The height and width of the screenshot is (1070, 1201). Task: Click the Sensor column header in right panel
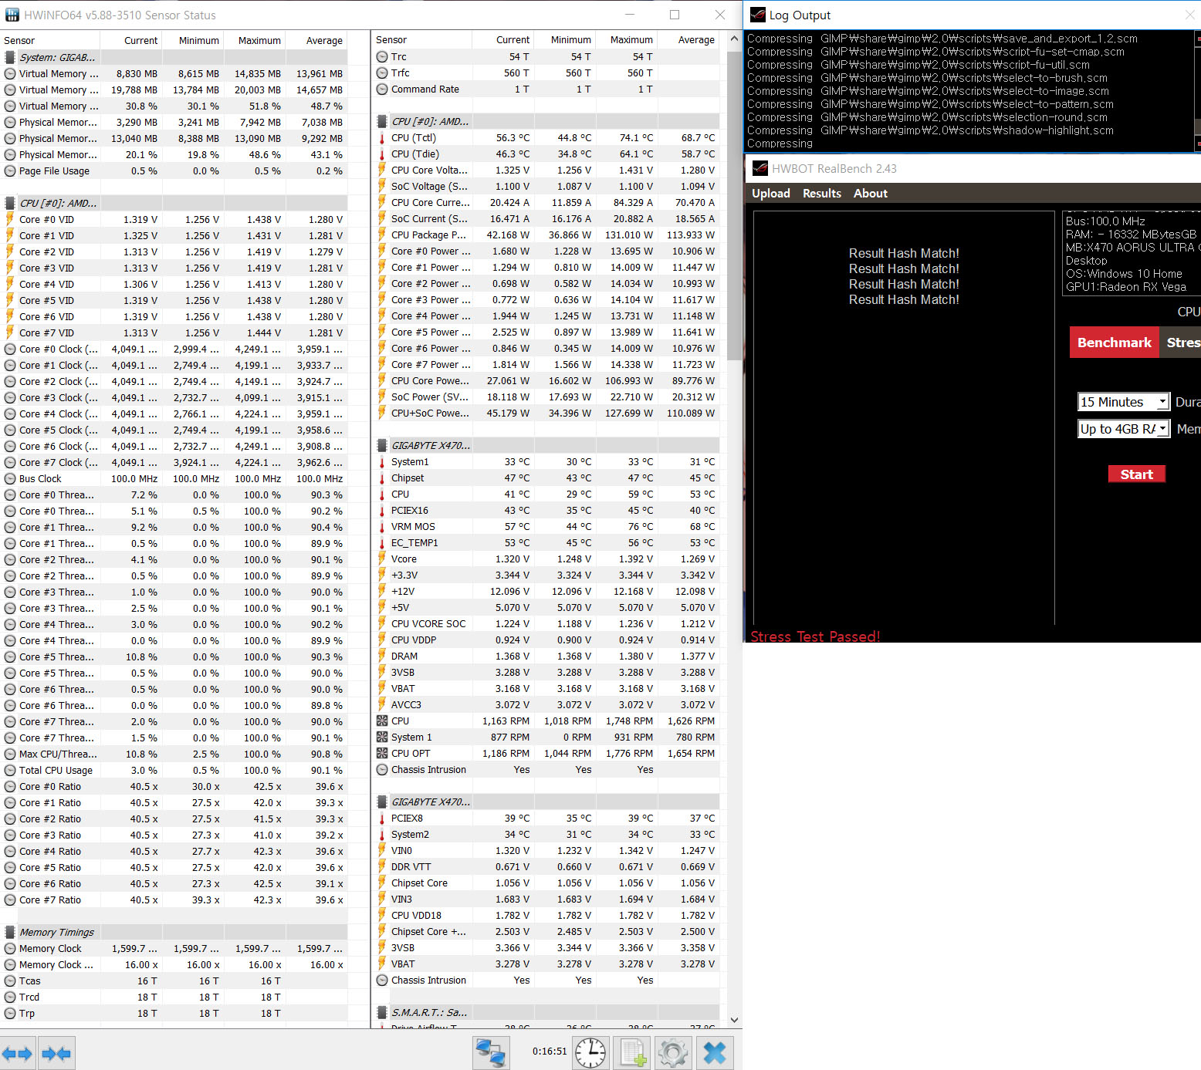tap(422, 39)
